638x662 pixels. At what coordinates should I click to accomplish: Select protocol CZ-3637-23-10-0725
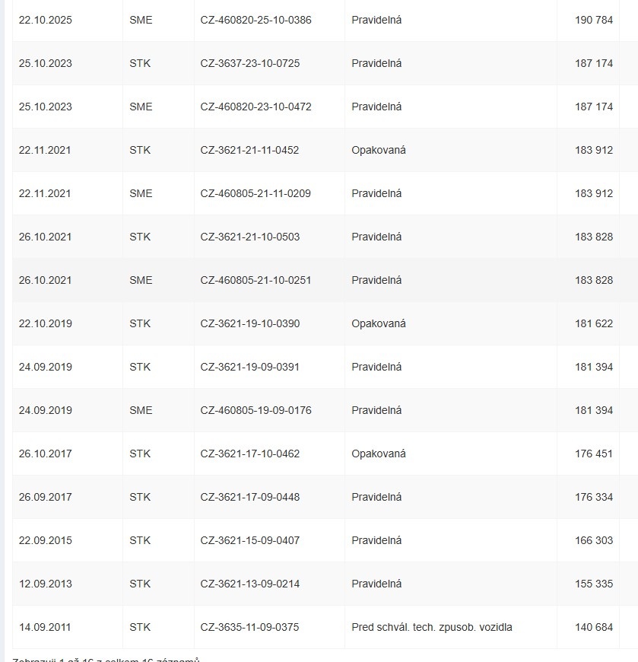(x=250, y=63)
